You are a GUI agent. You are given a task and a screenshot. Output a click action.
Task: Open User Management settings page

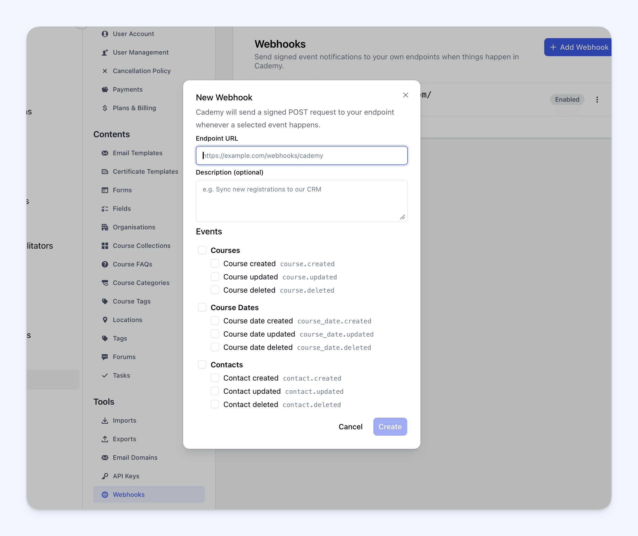140,52
